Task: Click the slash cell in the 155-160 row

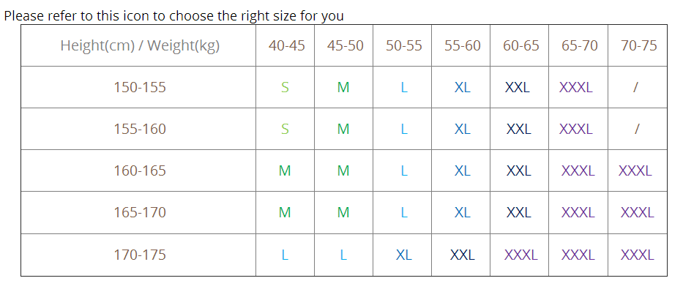Action: (x=637, y=129)
